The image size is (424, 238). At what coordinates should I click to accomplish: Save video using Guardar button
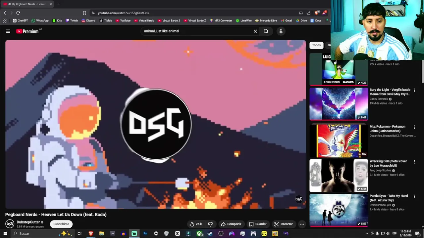tap(258, 224)
